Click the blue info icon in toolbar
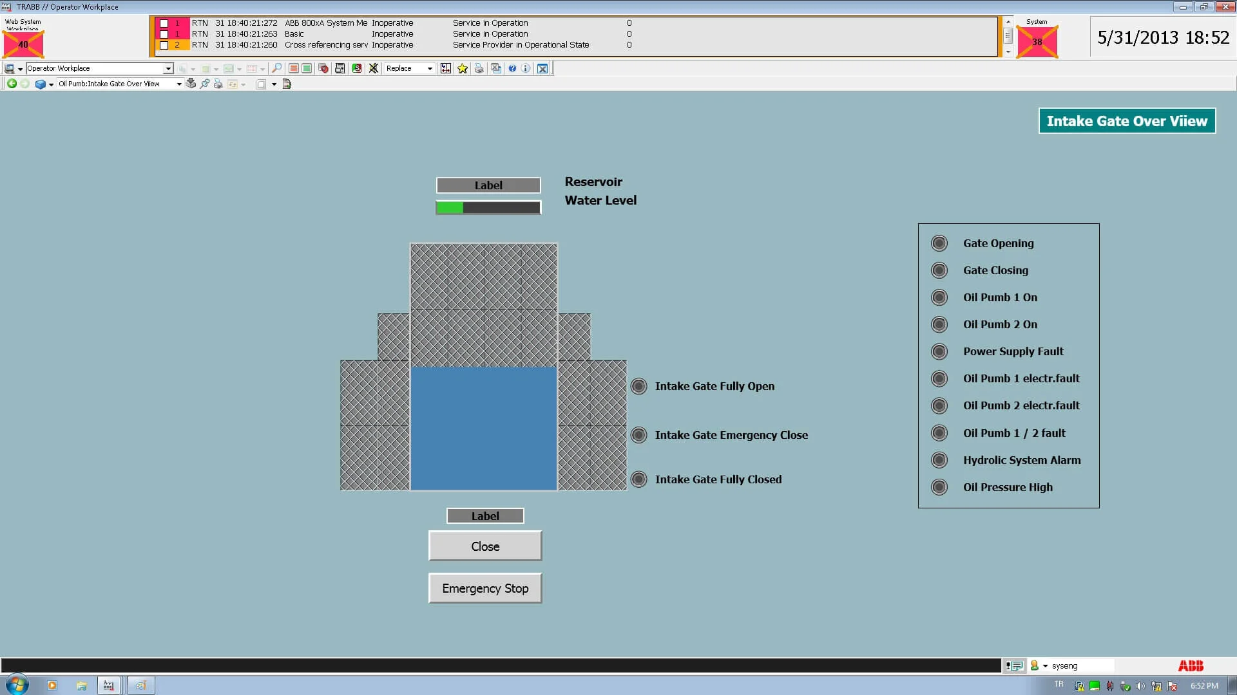1237x695 pixels. 526,68
